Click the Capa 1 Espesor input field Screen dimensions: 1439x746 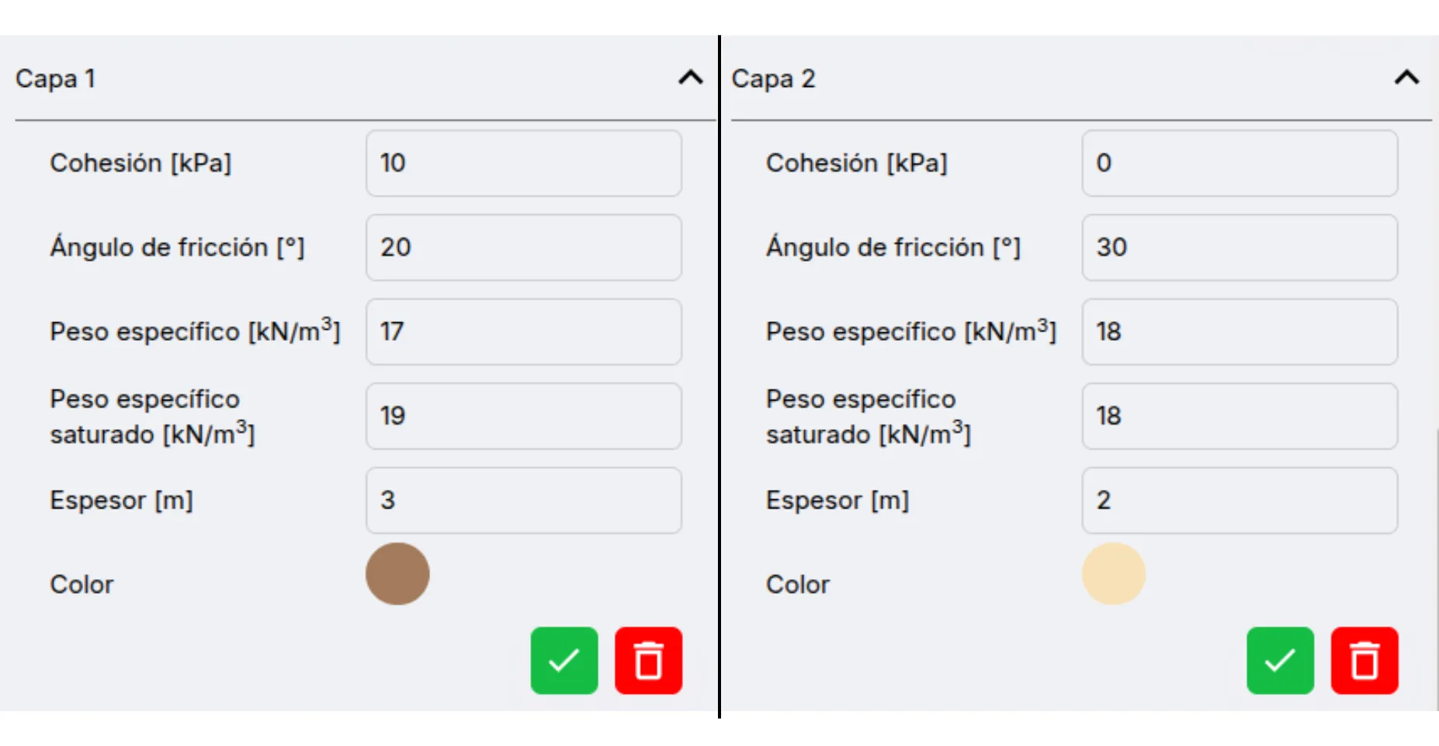tap(524, 500)
